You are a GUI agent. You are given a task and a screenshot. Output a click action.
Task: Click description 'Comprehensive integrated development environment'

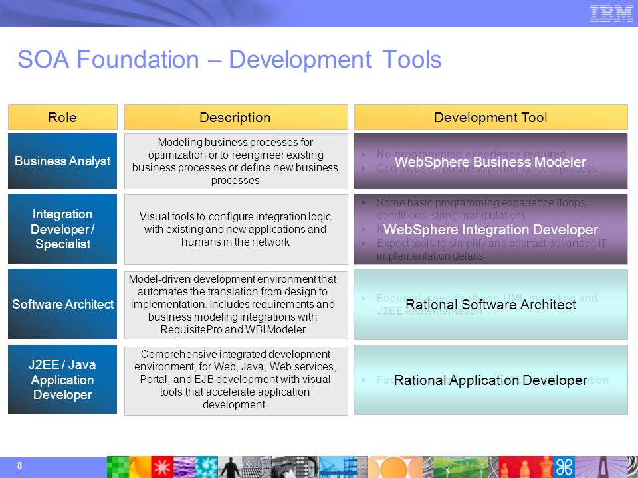(x=236, y=380)
